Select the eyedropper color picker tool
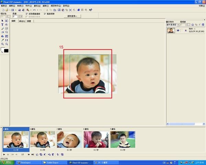Image resolution: width=206 pixels, height=165 pixels. point(2,40)
